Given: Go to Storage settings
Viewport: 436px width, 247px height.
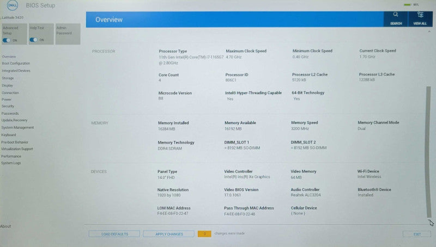Looking at the screenshot, I should 8,78.
